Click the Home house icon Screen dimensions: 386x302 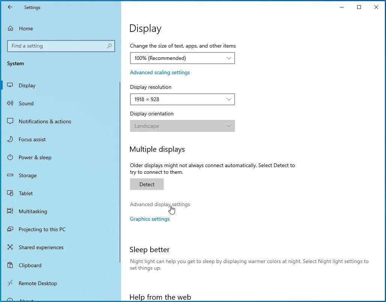[10, 28]
